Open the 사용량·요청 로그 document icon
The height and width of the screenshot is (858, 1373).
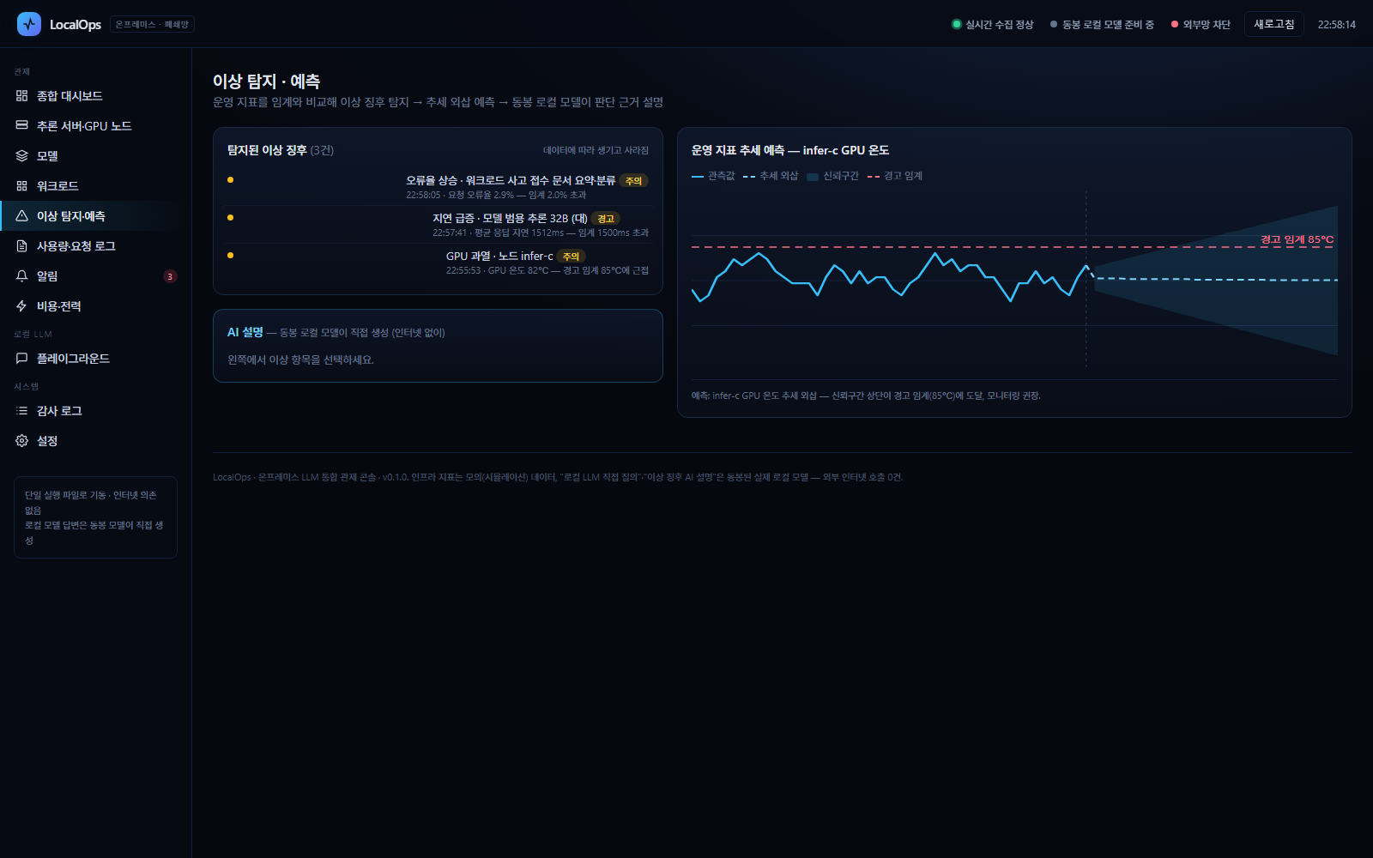click(x=22, y=246)
